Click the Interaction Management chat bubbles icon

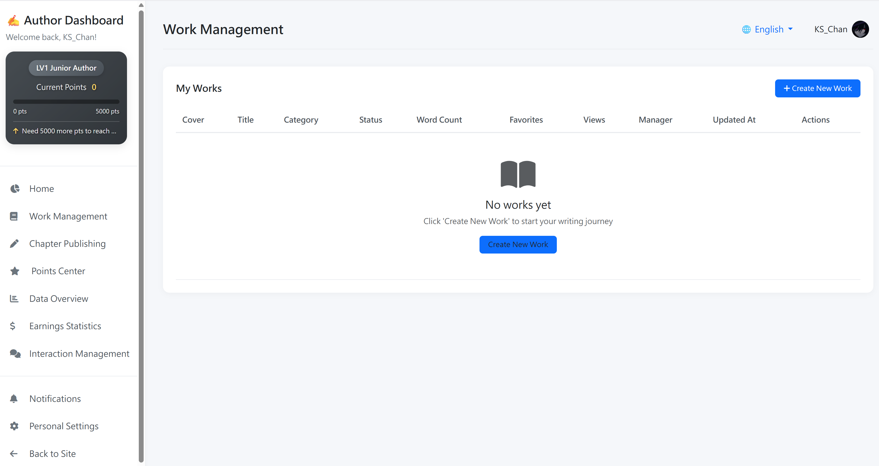(15, 354)
